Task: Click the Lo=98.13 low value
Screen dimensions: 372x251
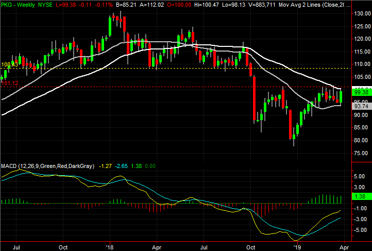Action: coord(234,5)
